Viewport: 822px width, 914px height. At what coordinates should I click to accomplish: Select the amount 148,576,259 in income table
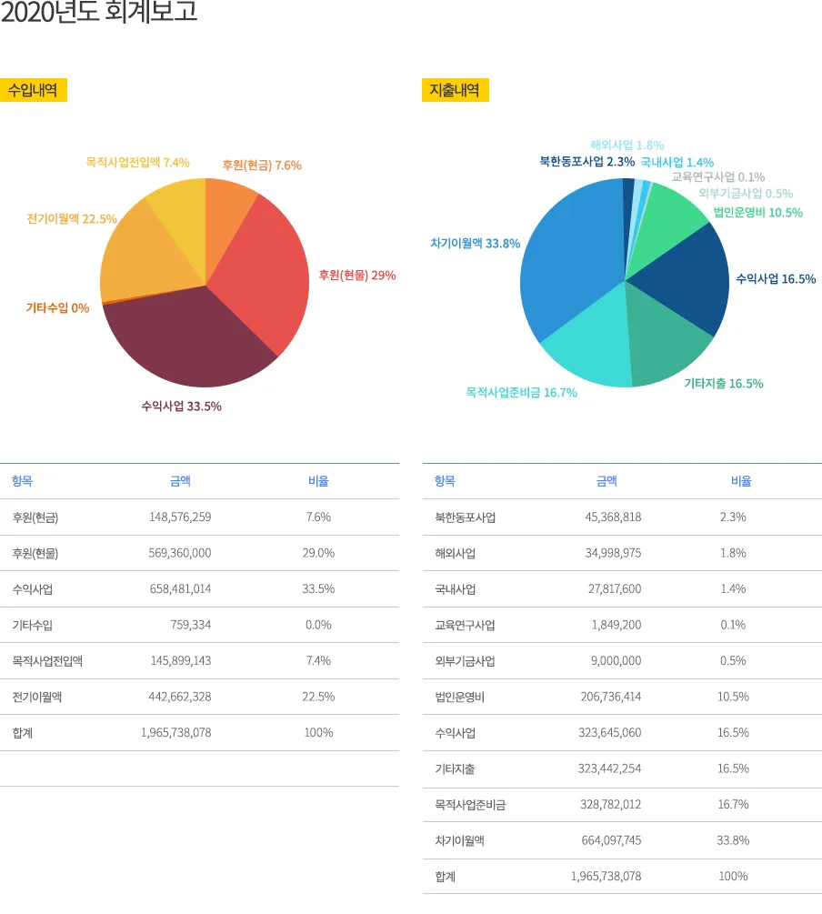click(x=180, y=517)
